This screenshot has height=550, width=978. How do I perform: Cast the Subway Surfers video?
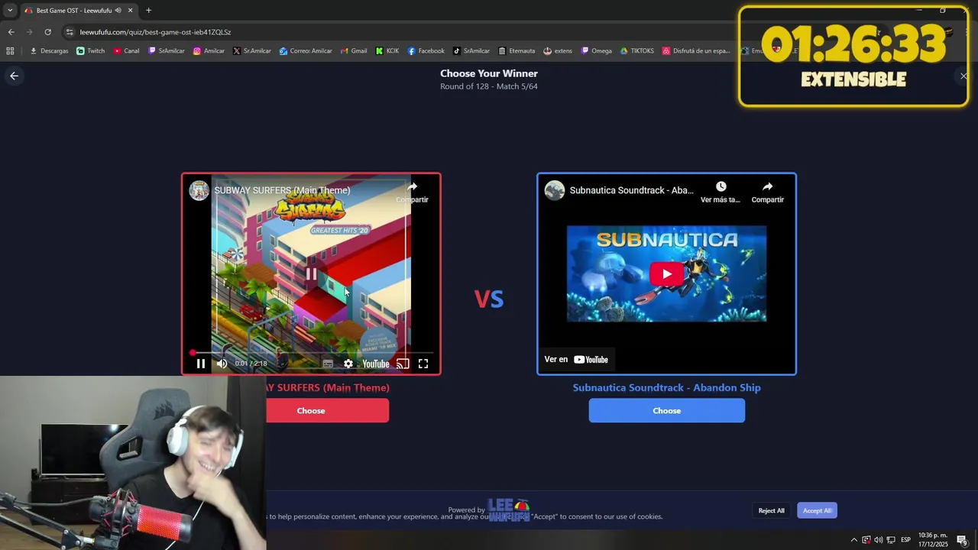[x=403, y=364]
